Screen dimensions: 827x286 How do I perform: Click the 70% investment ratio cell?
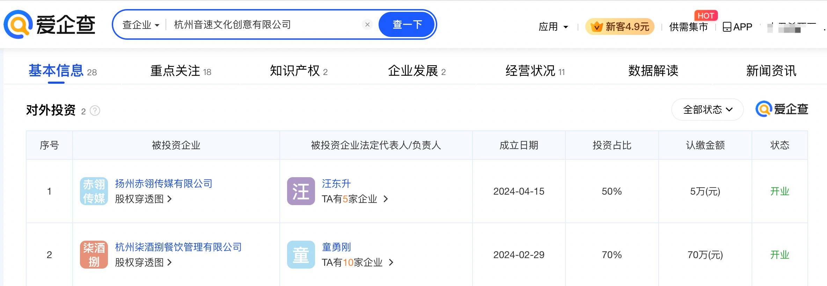point(612,255)
